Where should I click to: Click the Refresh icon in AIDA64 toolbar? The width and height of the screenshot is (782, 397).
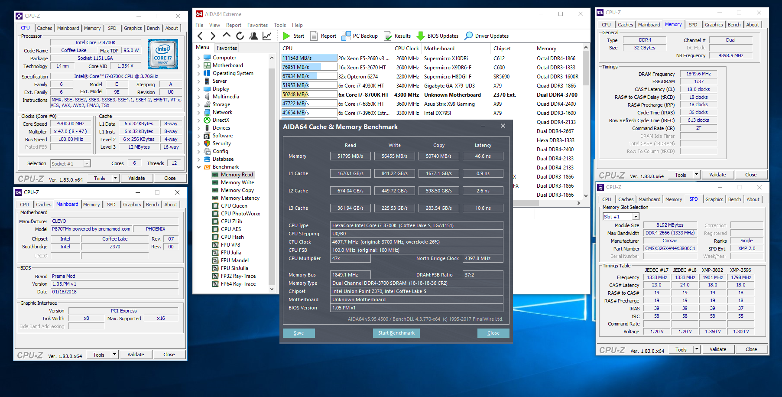[x=240, y=36]
